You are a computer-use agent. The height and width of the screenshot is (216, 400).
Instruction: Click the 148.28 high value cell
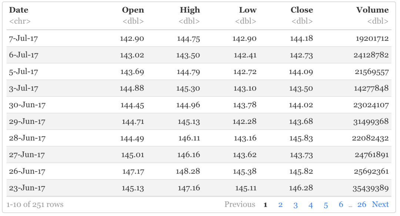pyautogui.click(x=188, y=171)
